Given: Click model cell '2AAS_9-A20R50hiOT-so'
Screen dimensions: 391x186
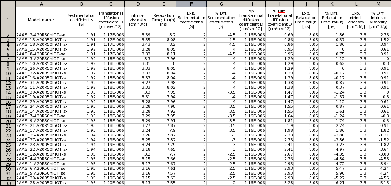Looking at the screenshot, I should 41,121.
